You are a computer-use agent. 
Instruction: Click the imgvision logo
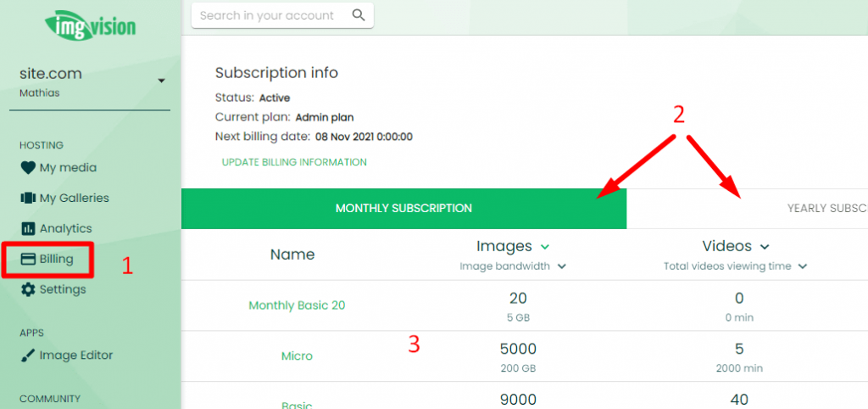click(x=90, y=25)
